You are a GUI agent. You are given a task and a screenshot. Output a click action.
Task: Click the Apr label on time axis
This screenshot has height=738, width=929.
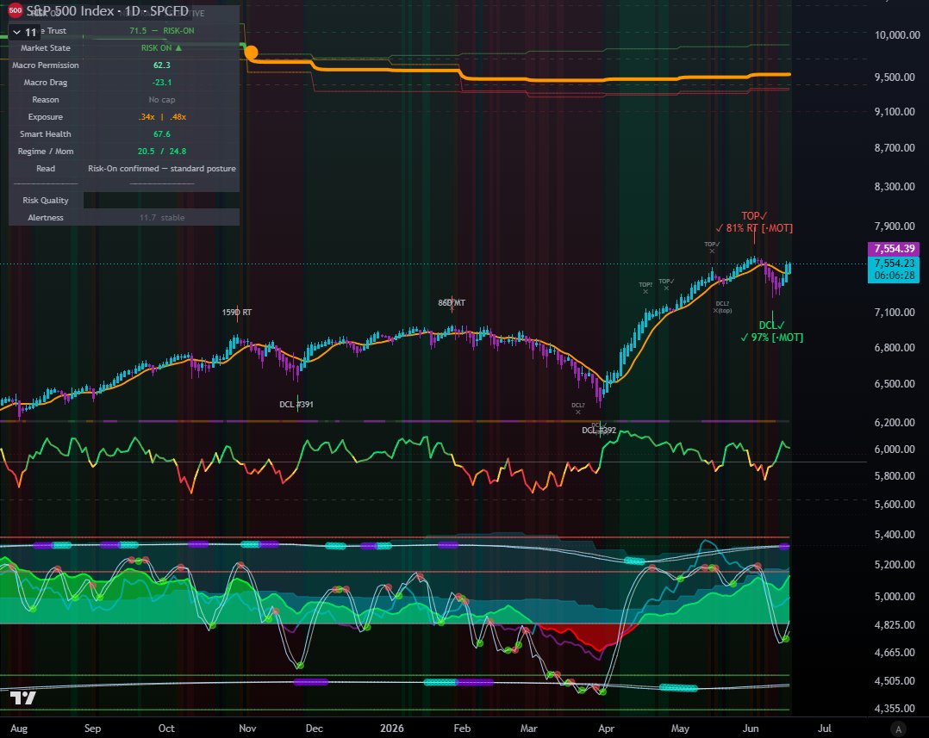[606, 728]
